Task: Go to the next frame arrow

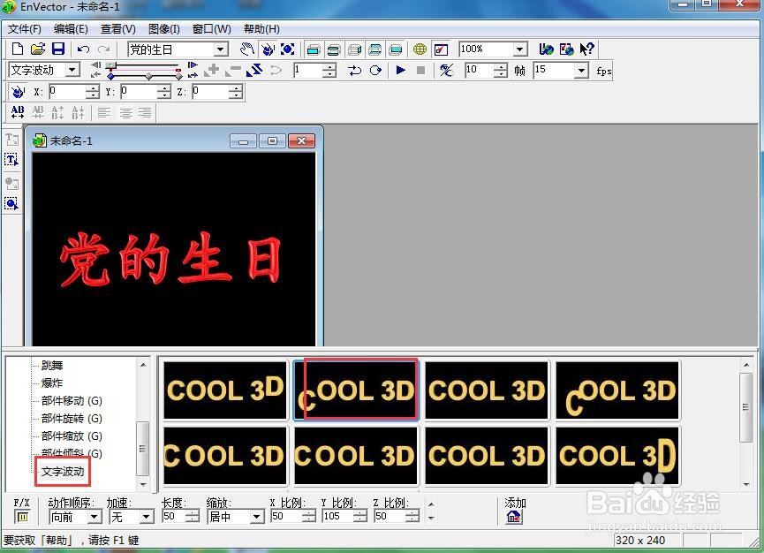Action: click(193, 64)
